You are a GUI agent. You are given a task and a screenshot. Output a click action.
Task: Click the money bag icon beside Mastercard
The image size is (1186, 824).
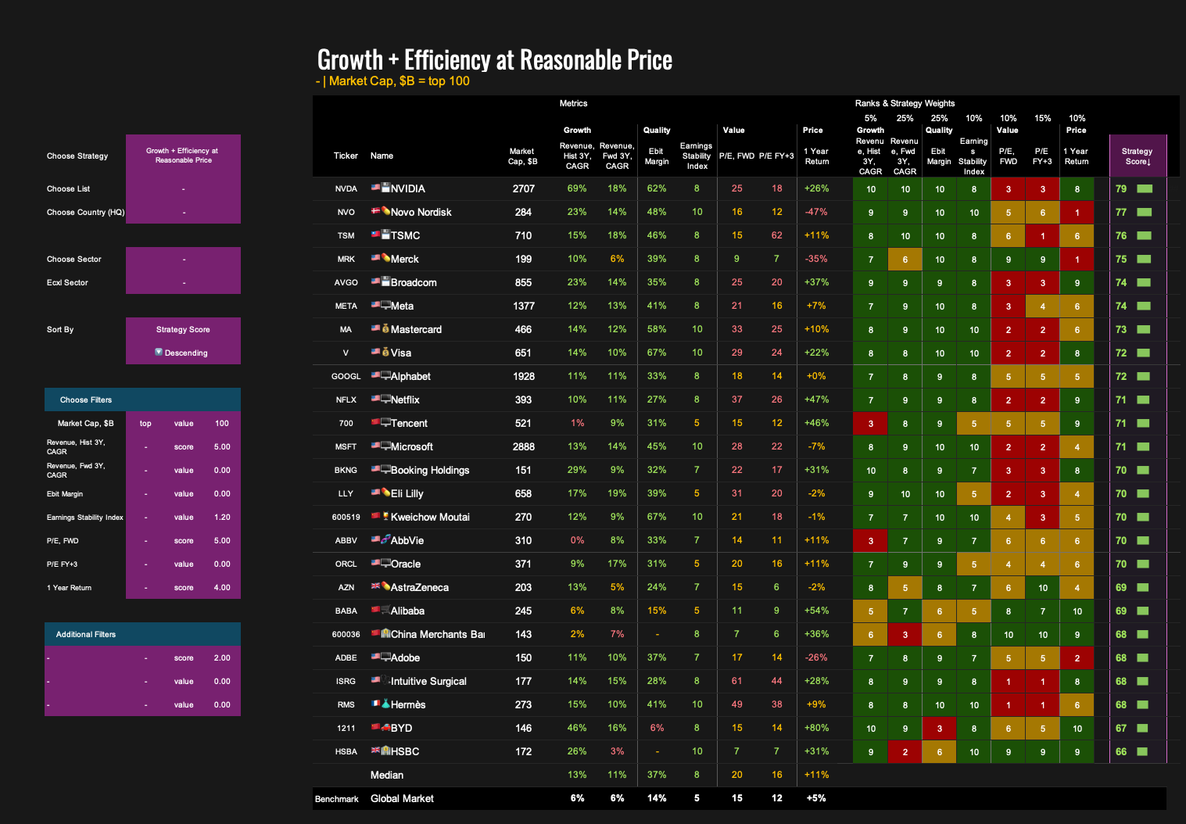click(x=385, y=328)
